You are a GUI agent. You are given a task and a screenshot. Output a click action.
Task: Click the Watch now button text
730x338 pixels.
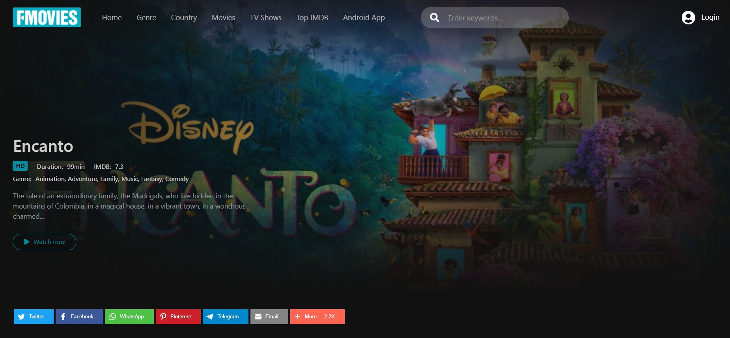49,242
